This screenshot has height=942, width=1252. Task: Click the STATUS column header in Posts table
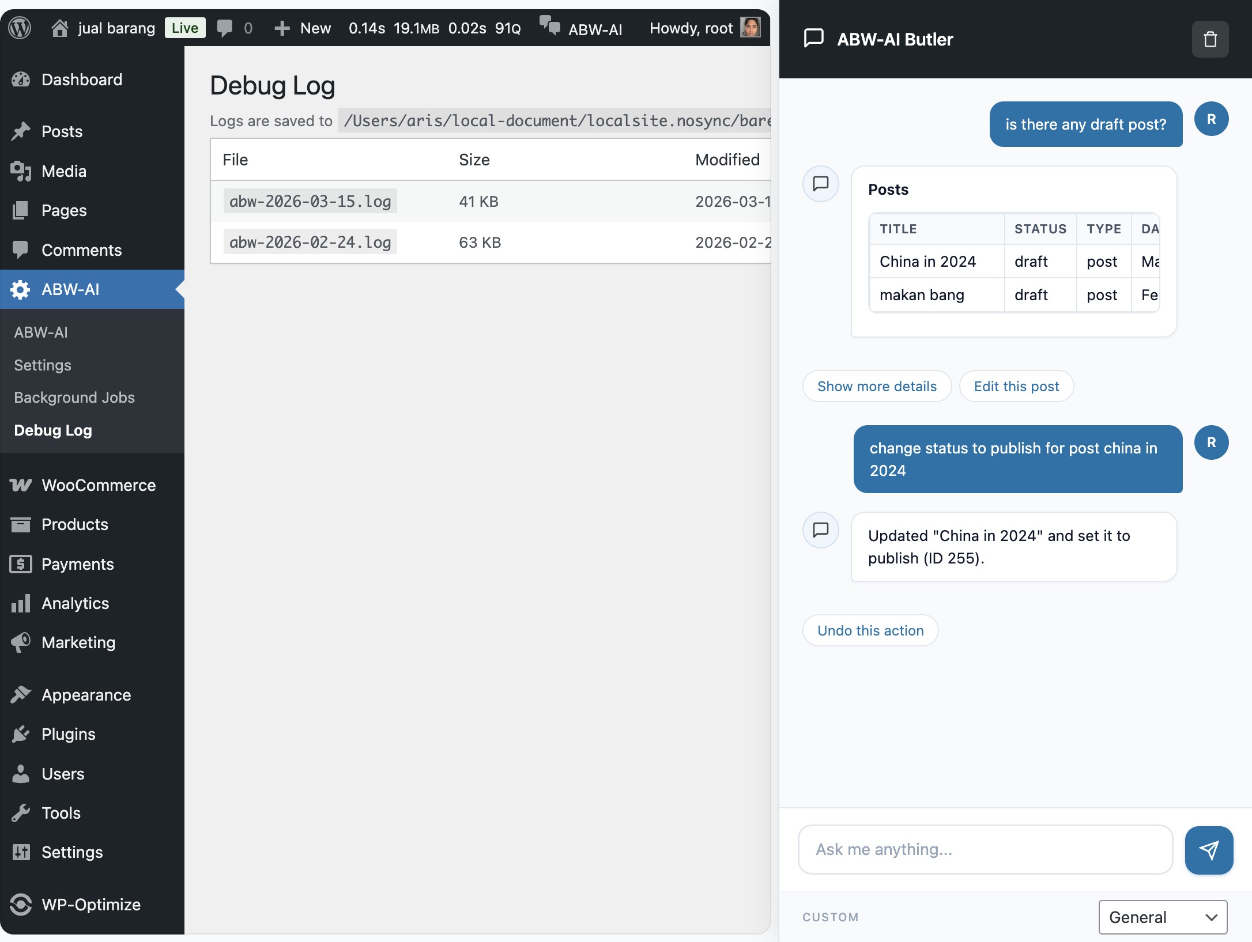pyautogui.click(x=1040, y=229)
